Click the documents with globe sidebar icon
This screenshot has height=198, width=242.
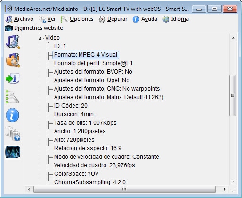tap(13, 134)
